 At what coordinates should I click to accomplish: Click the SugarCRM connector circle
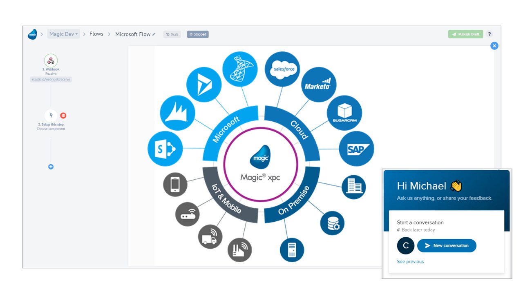pos(344,113)
